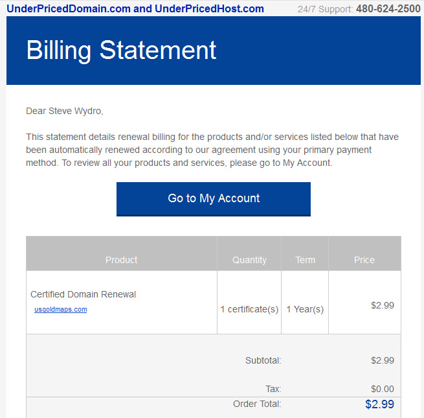Viewport: 424px width, 418px height.
Task: Click the Tax $0.00 amount
Action: click(383, 389)
